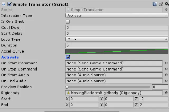Open the component help reference icon

click(154, 4)
